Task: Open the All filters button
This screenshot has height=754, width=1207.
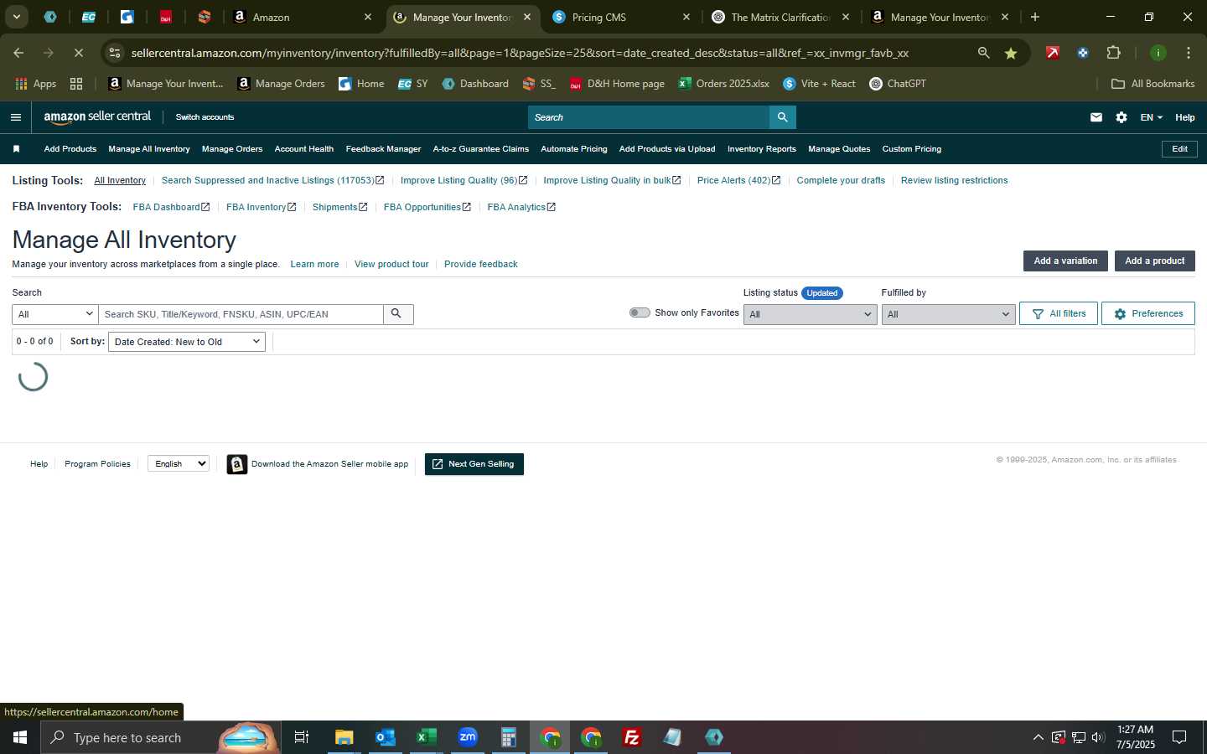Action: tap(1059, 313)
